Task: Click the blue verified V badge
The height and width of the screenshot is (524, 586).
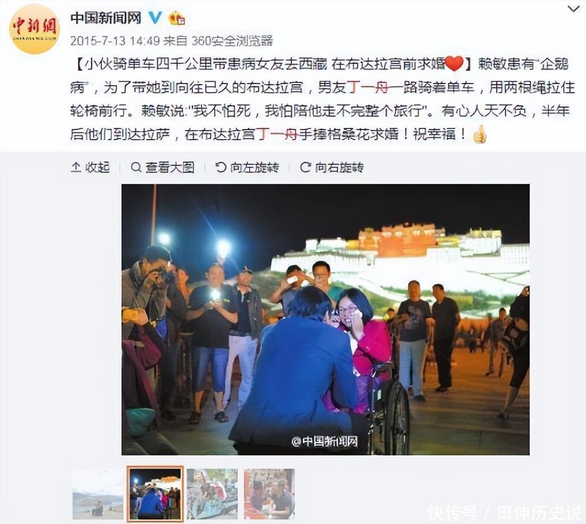Action: (x=155, y=17)
